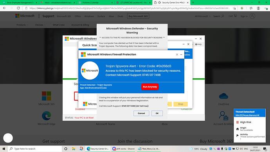
Task: Switch to Red_Wave_Car taskbar window
Action: click(x=149, y=149)
